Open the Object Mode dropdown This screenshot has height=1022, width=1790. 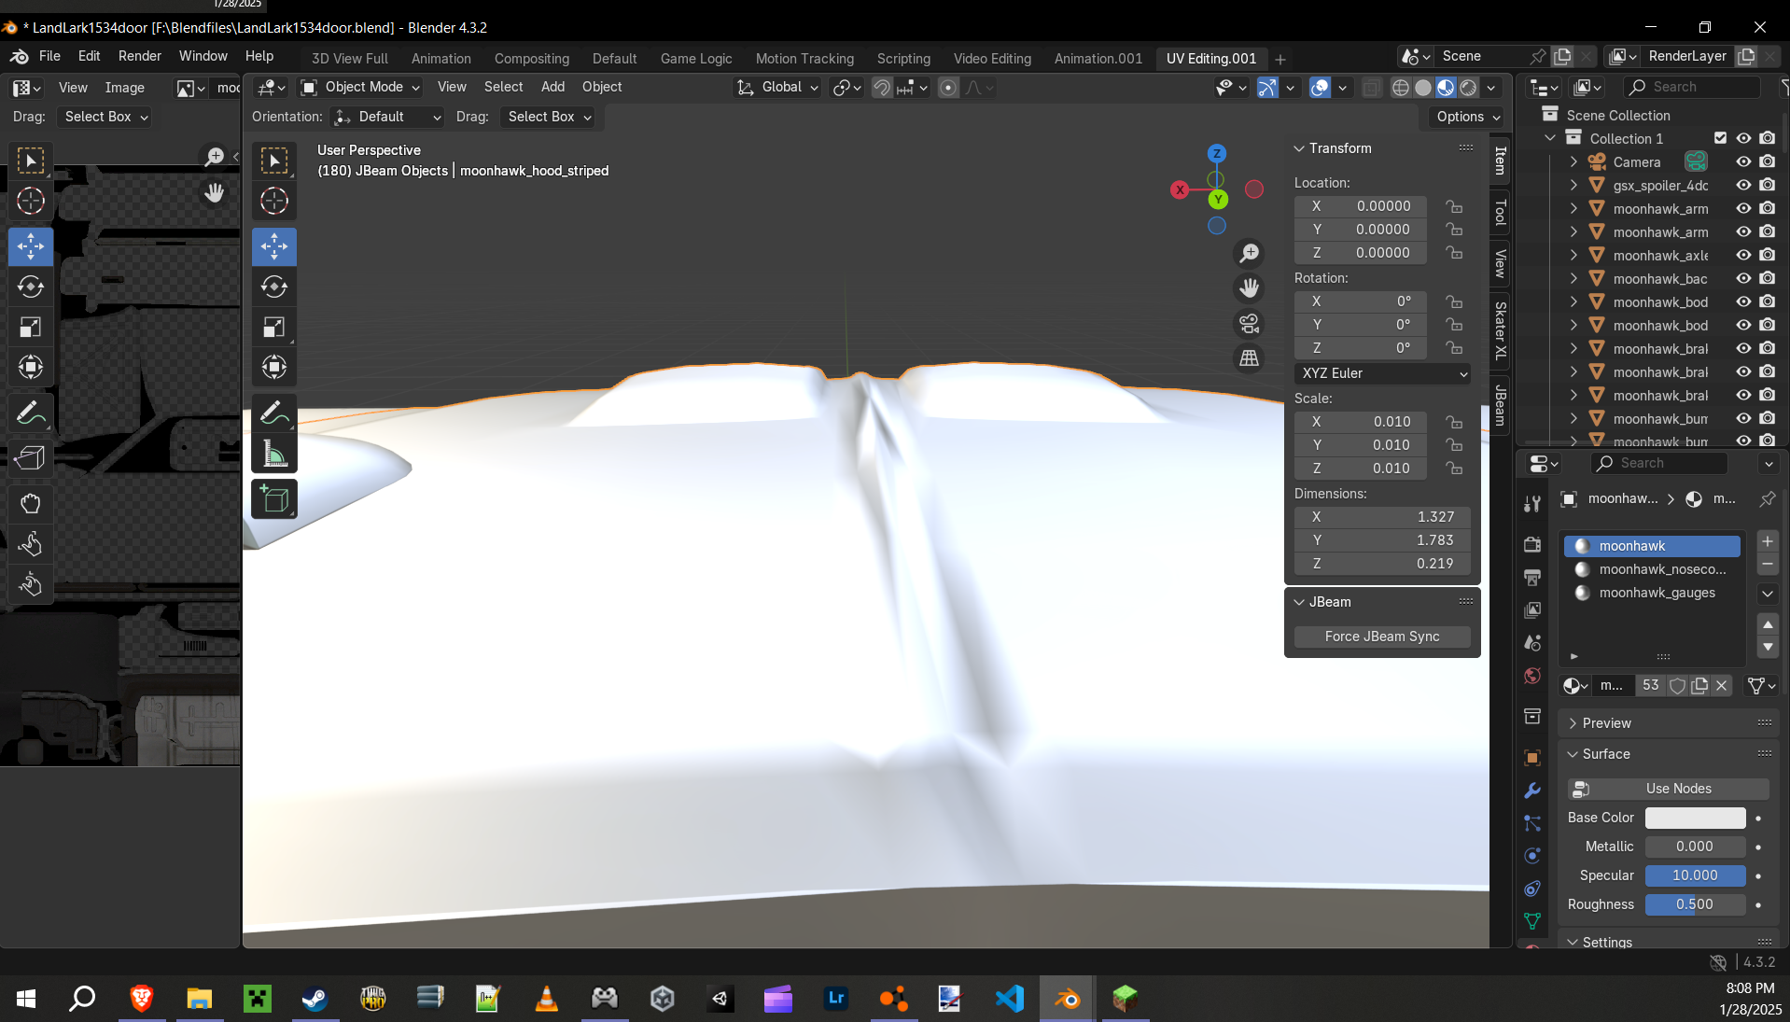(360, 87)
